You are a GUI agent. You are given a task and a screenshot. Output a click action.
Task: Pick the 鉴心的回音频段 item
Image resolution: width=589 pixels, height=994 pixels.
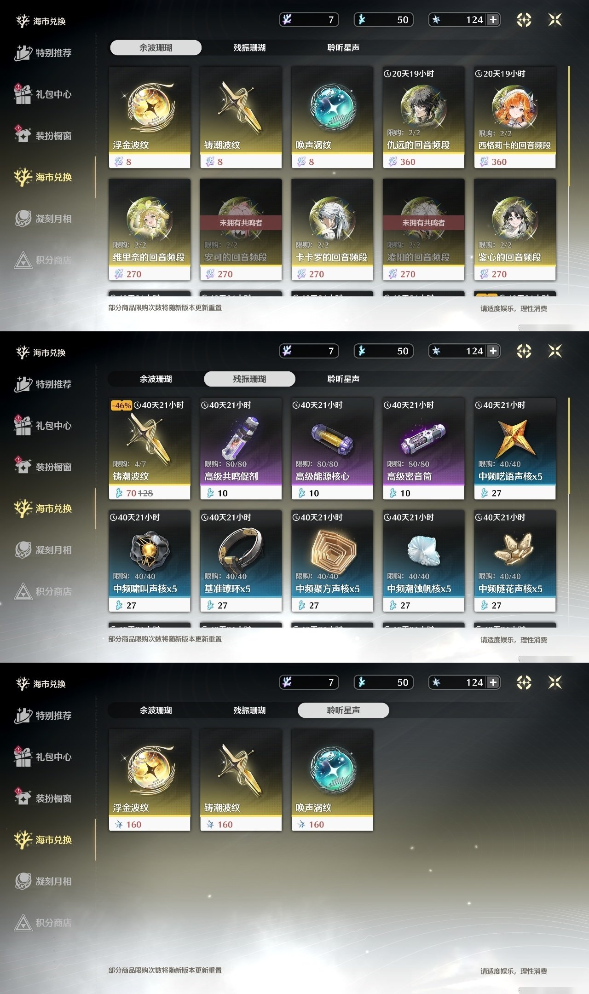(x=515, y=230)
